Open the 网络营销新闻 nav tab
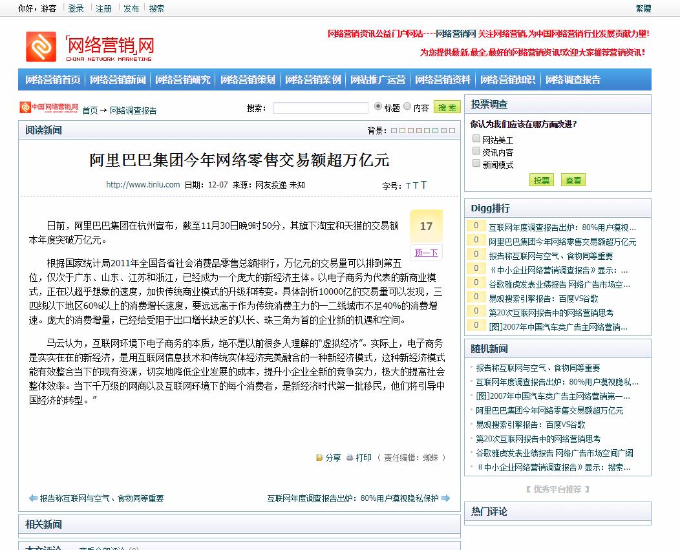This screenshot has width=680, height=550. click(118, 79)
